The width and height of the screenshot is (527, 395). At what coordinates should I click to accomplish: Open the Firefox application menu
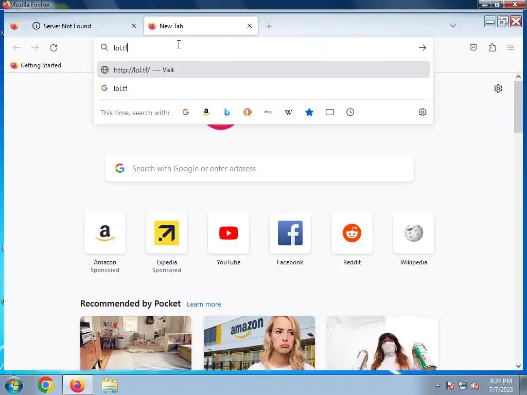point(510,47)
